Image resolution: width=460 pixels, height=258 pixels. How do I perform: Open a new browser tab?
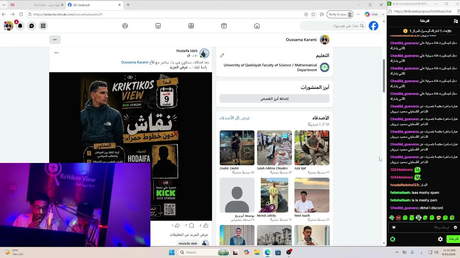pyautogui.click(x=128, y=5)
